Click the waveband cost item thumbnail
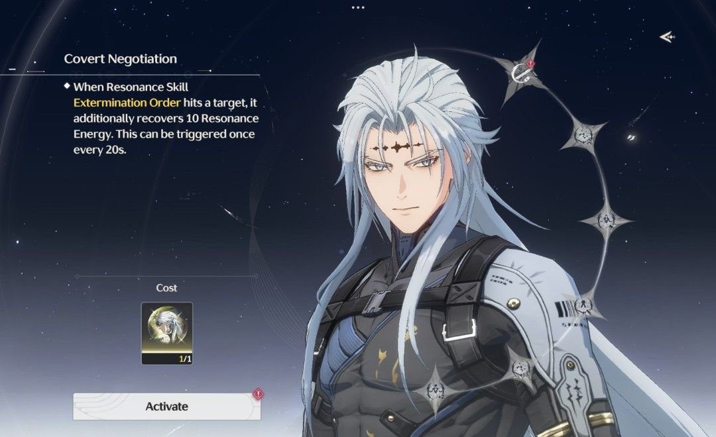 click(x=167, y=334)
